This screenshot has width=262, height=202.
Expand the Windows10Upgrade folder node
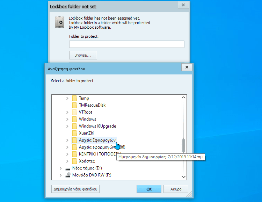pos(67,126)
